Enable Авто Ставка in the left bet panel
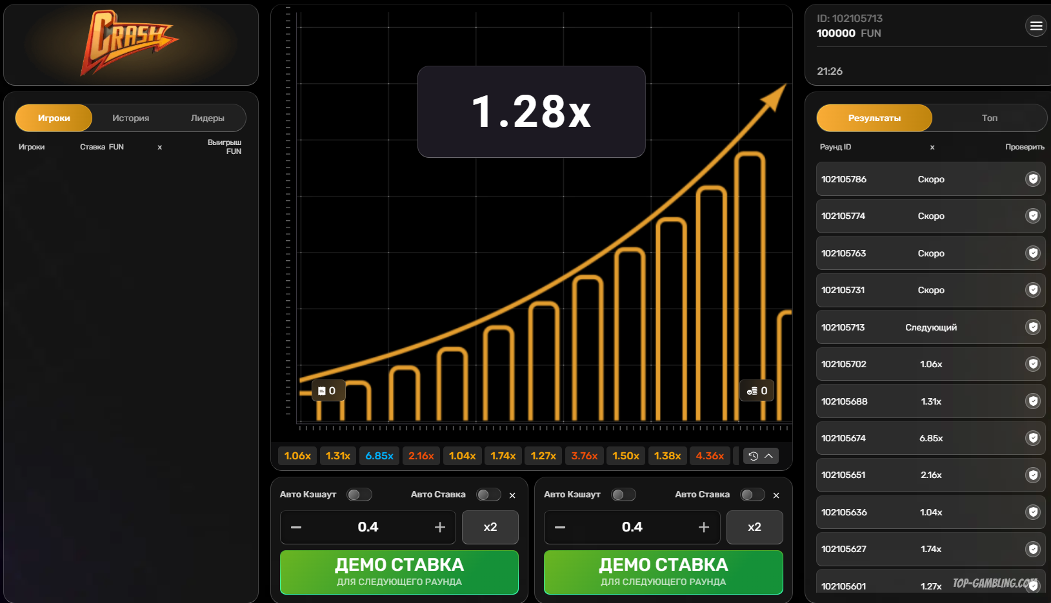Viewport: 1051px width, 603px height. [x=488, y=495]
